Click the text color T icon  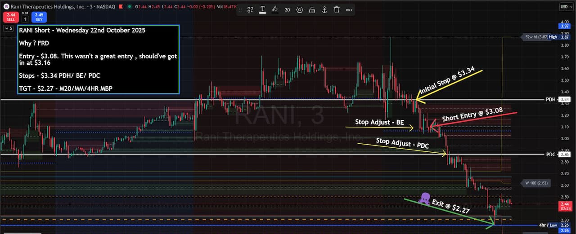pyautogui.click(x=262, y=9)
